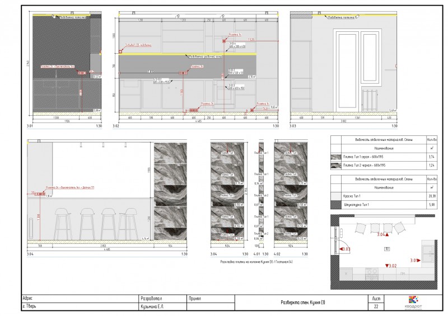The height and width of the screenshot is (316, 448).
Task: Click the red 3.04 view marker on floor plan
Action: [x=383, y=234]
